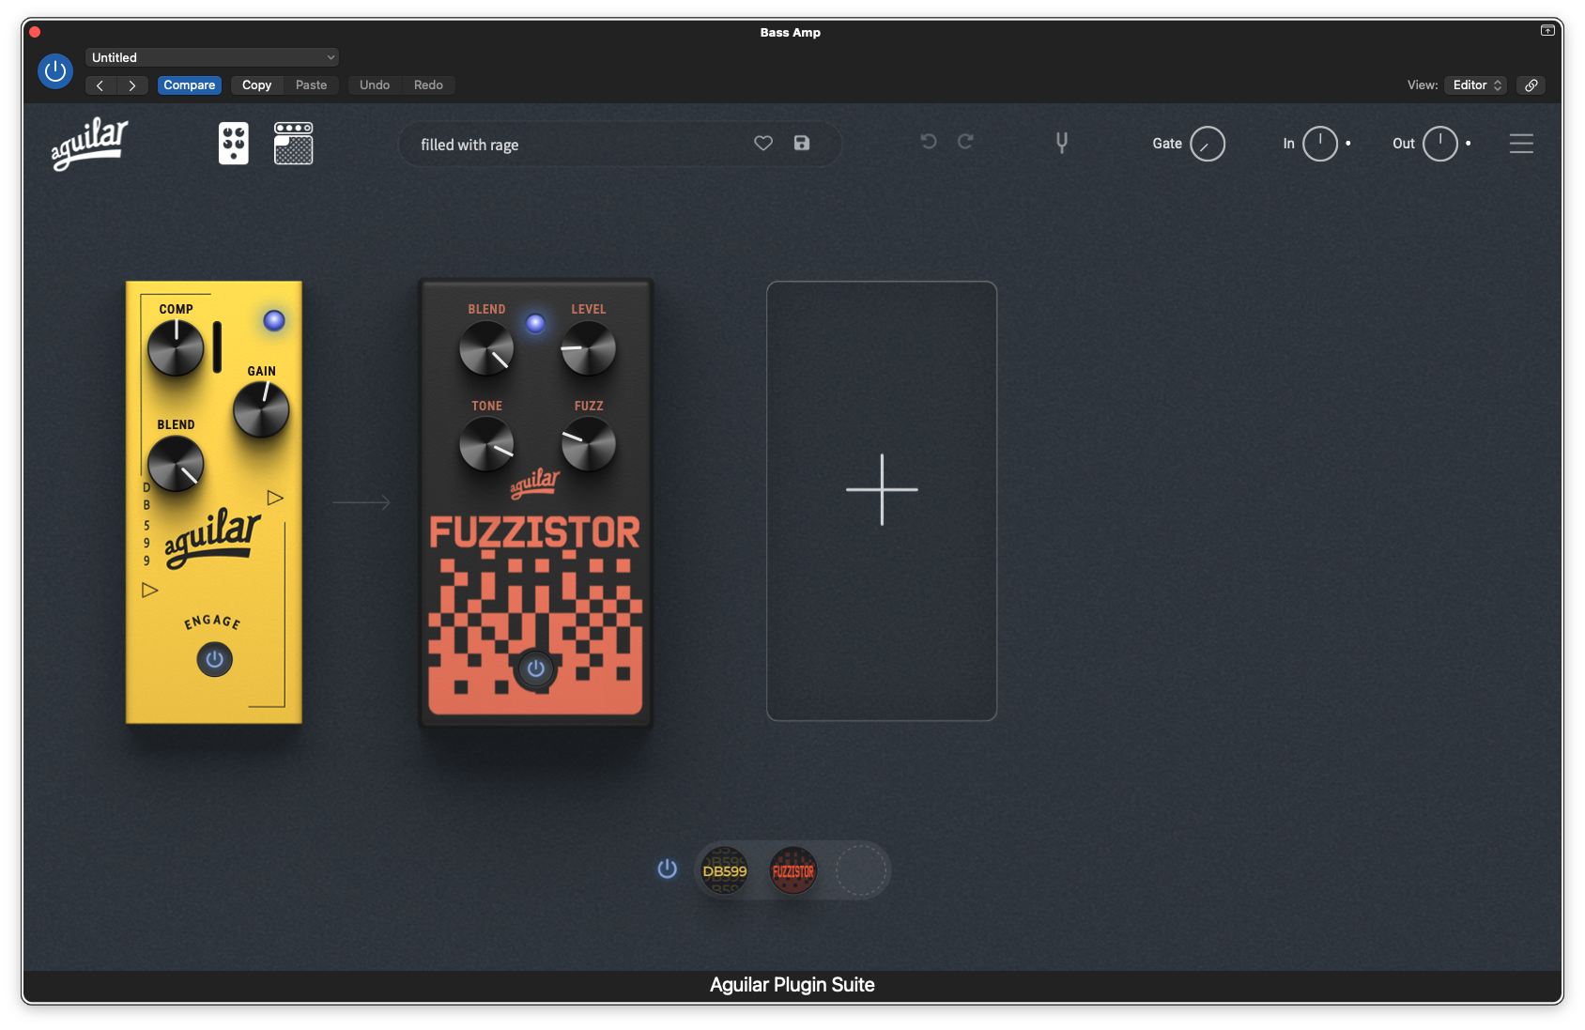Go to next preset with the right arrow
Image resolution: width=1585 pixels, height=1030 pixels.
tap(132, 85)
